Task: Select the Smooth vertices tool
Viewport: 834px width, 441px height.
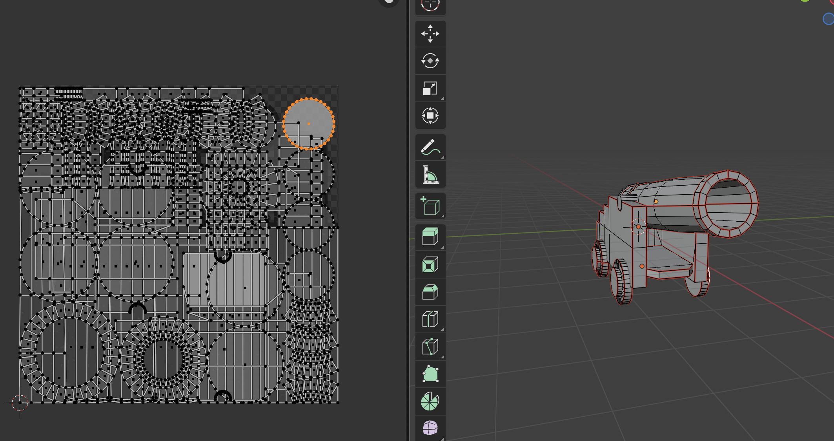Action: tap(430, 428)
